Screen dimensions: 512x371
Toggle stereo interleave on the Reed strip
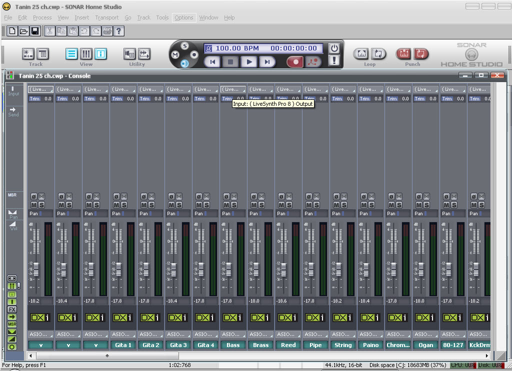tap(289, 197)
